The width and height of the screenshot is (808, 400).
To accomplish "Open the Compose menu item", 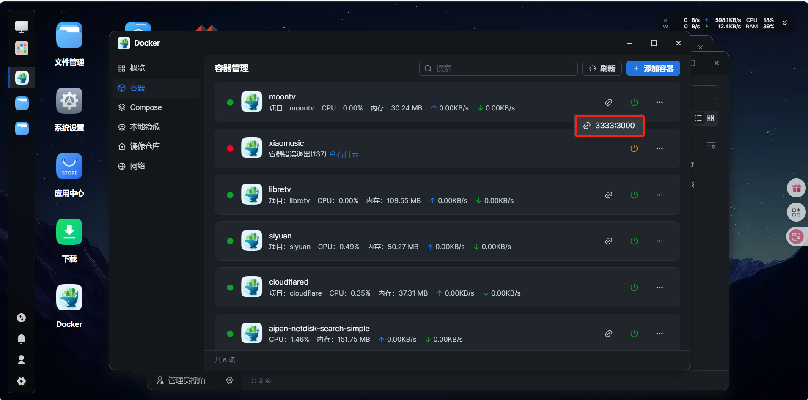I will pyautogui.click(x=157, y=107).
